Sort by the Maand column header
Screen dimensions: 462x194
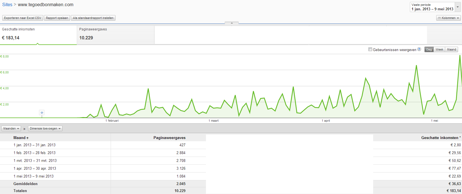coord(21,138)
